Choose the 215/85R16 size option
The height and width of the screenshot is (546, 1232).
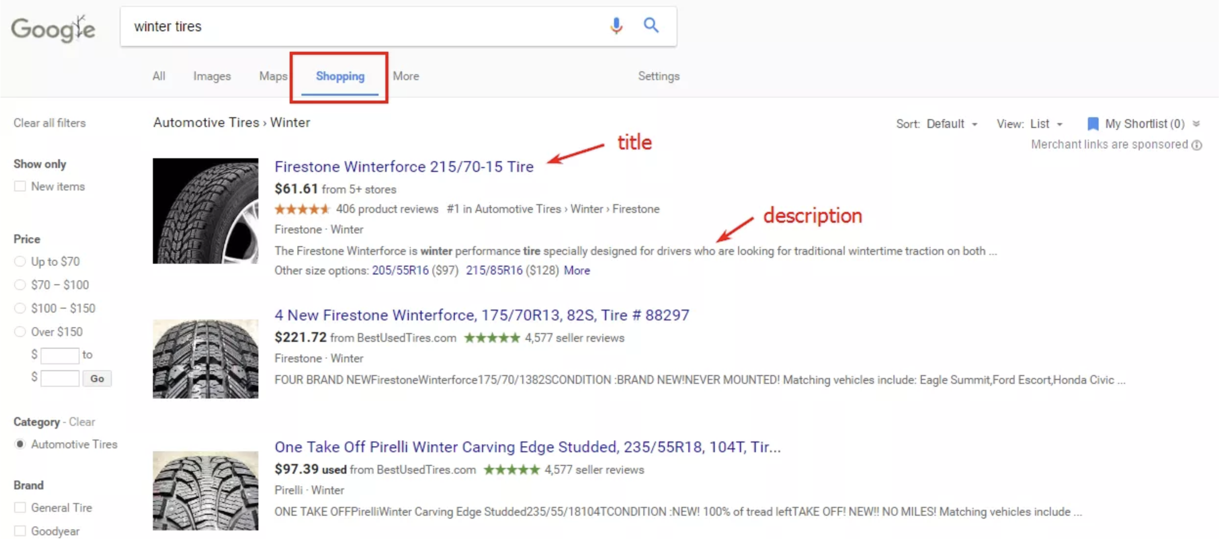pyautogui.click(x=494, y=271)
